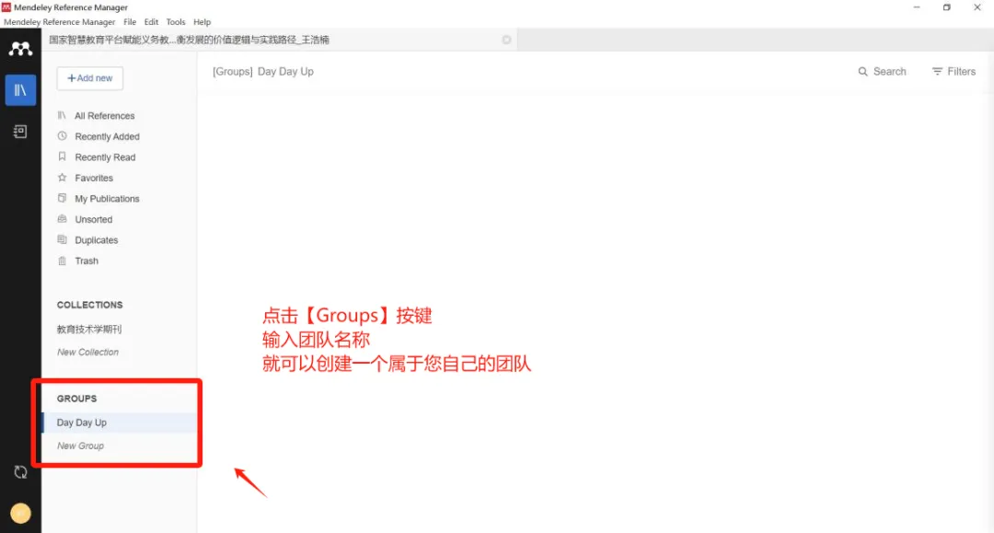Click the Search magnifier icon
Image resolution: width=994 pixels, height=533 pixels.
coord(862,72)
